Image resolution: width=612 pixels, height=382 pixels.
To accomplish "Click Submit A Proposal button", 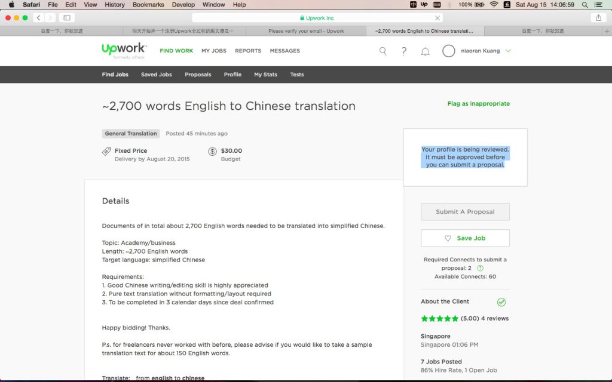I will (x=465, y=212).
